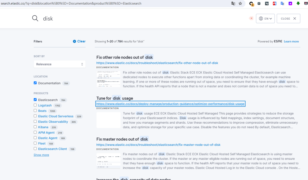The image size is (308, 180).
Task: Open the purple play button extension
Action: click(x=290, y=3)
